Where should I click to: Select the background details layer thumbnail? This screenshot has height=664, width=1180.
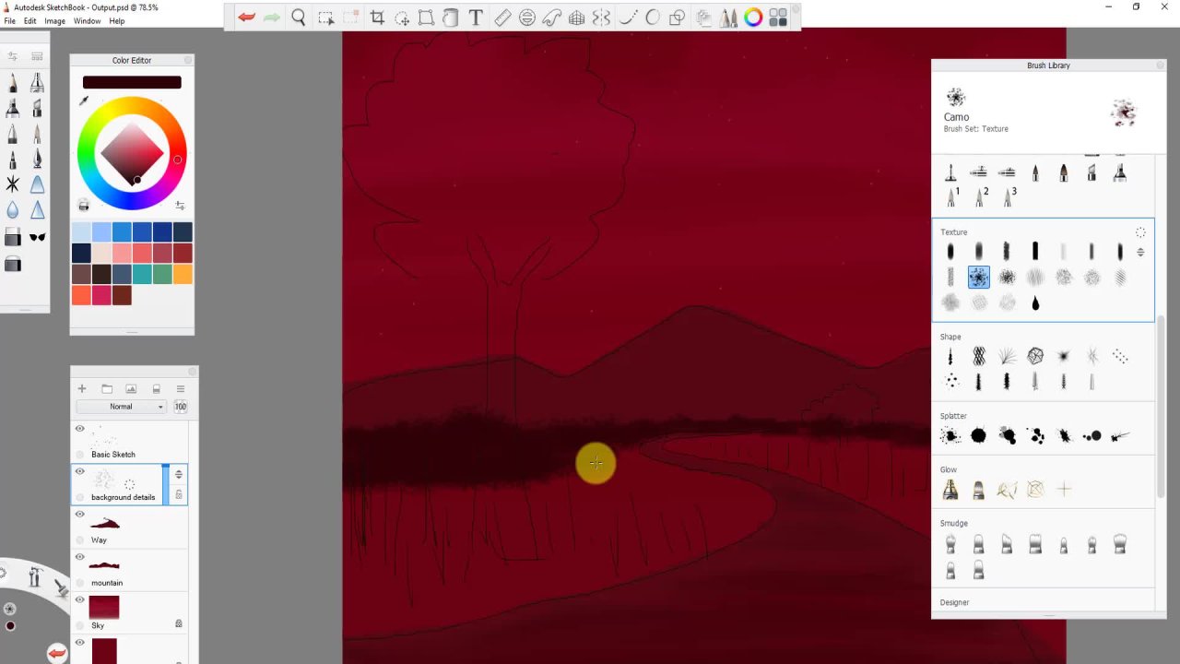(x=104, y=480)
